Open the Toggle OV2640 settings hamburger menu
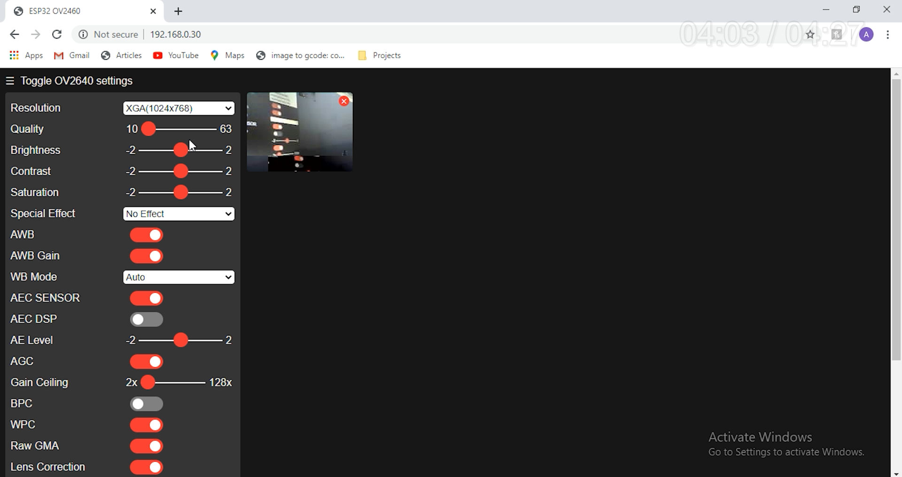Viewport: 902px width, 477px height. pos(10,80)
